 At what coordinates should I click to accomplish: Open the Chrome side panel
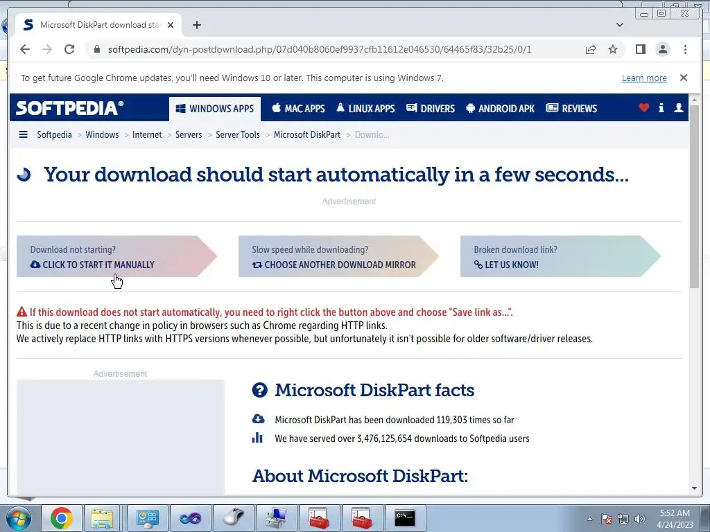click(640, 49)
